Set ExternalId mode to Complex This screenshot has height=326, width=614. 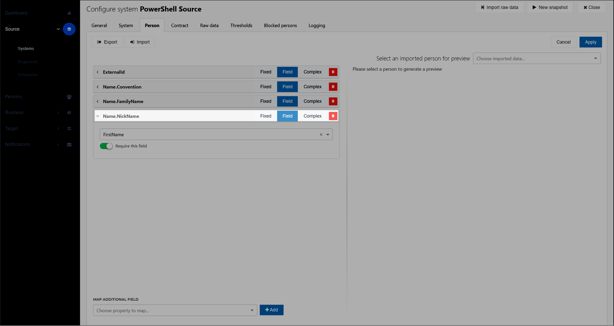pyautogui.click(x=312, y=72)
